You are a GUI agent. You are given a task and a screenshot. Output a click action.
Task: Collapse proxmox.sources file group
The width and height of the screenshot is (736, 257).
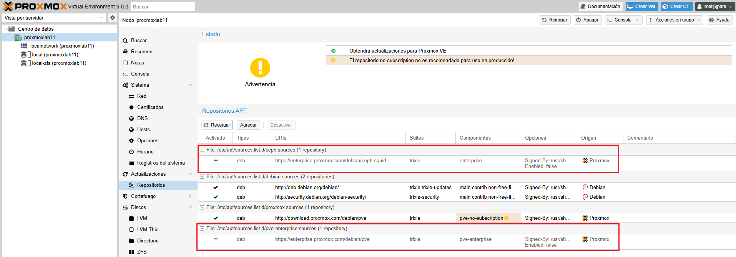tap(202, 208)
